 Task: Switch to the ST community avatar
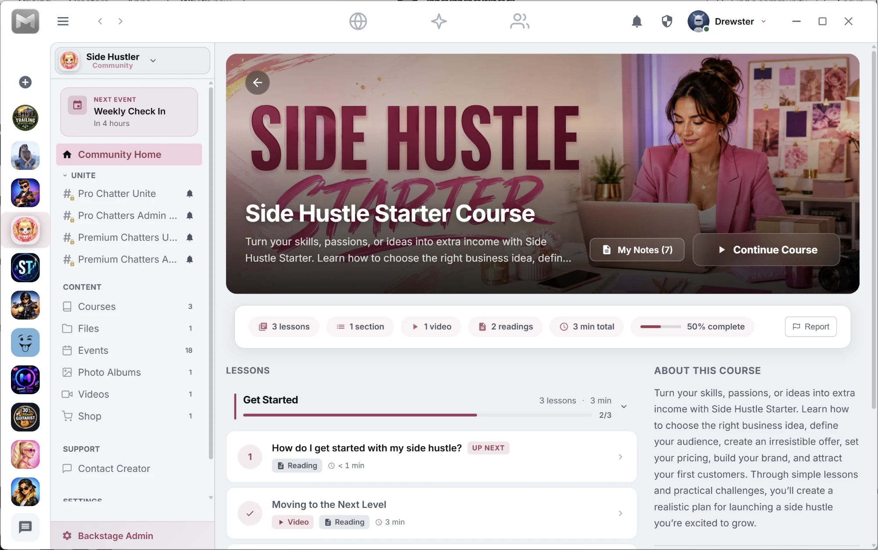coord(25,268)
